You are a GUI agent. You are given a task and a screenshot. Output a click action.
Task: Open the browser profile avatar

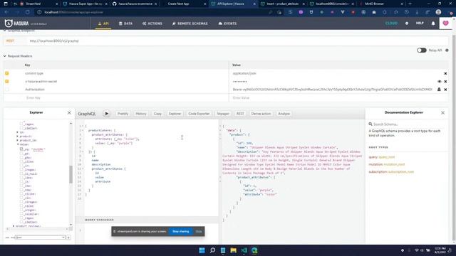[438, 12]
